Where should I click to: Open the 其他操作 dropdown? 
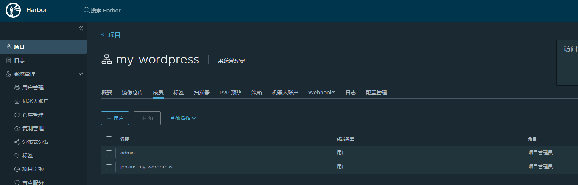(x=183, y=118)
